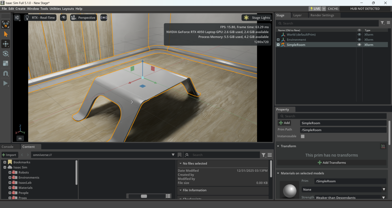Open the viewport eye display options

click(x=63, y=18)
